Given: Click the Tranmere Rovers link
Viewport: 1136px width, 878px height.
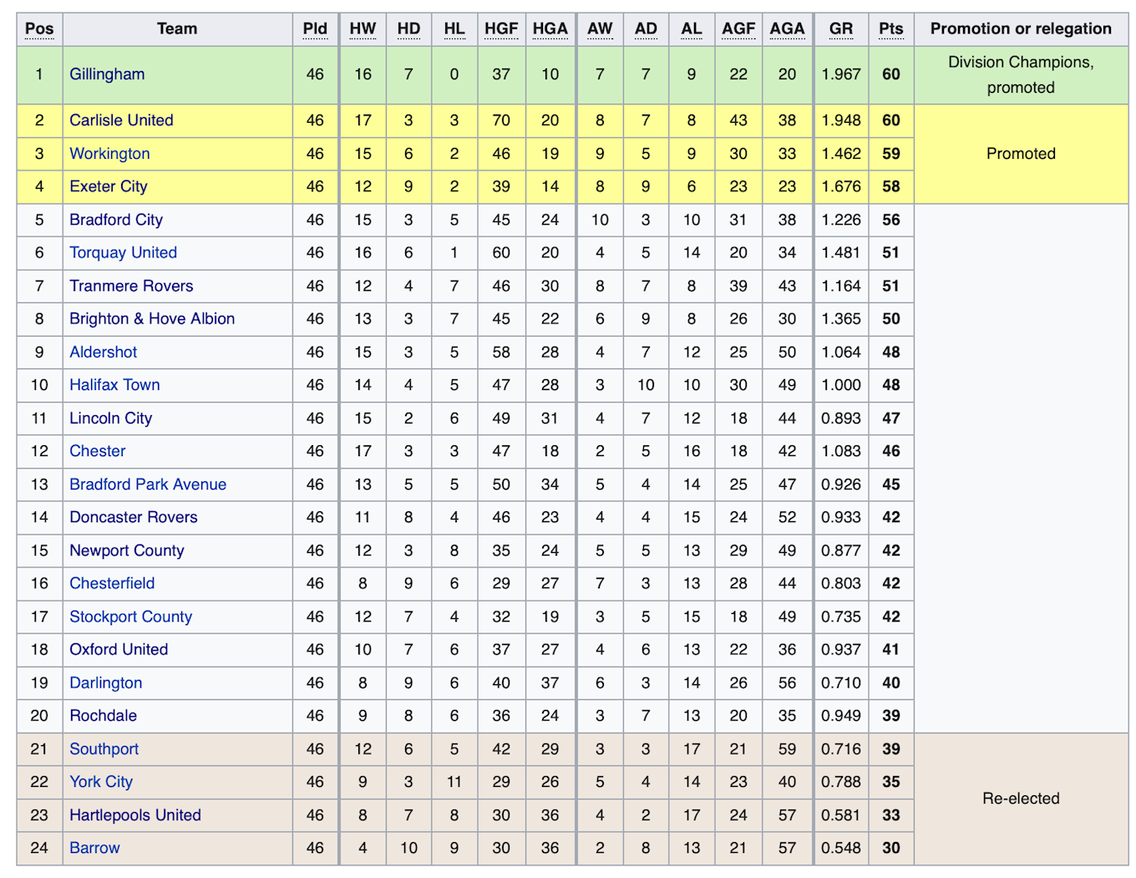Looking at the screenshot, I should (131, 286).
